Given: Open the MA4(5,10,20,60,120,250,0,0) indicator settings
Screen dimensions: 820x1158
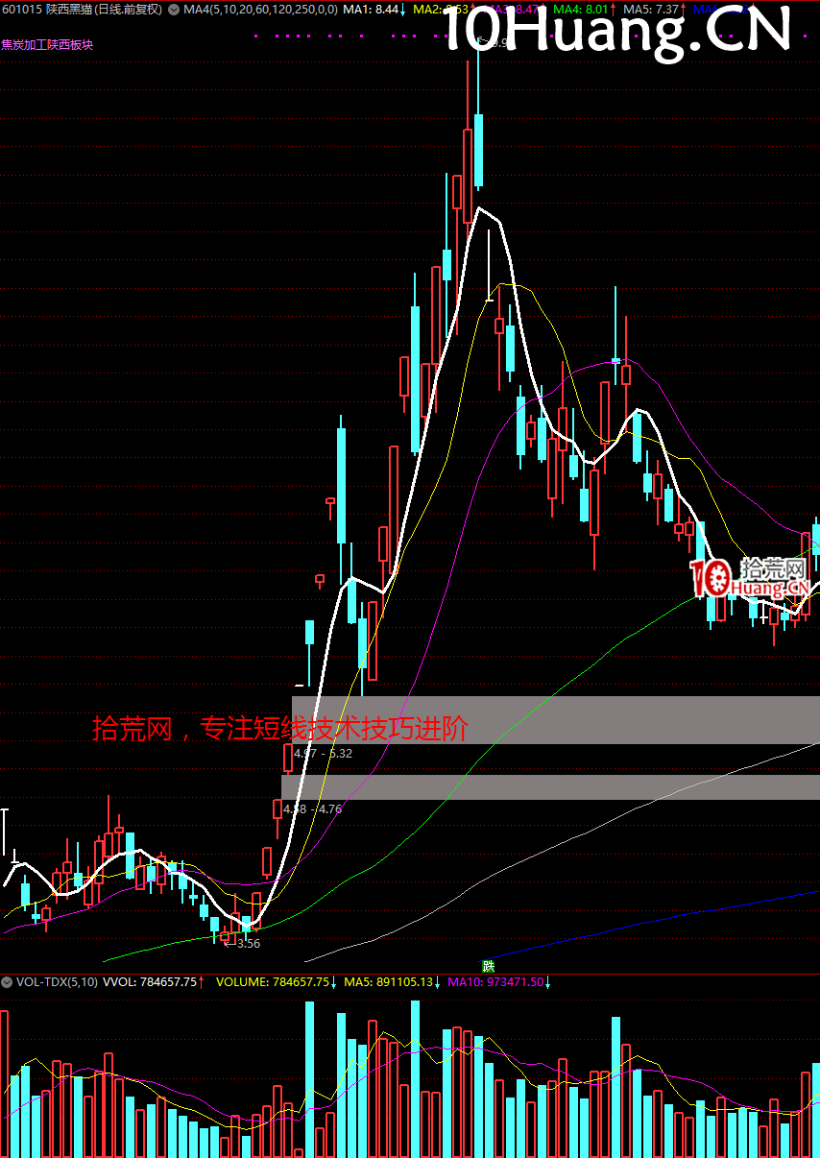Looking at the screenshot, I should coord(259,10).
